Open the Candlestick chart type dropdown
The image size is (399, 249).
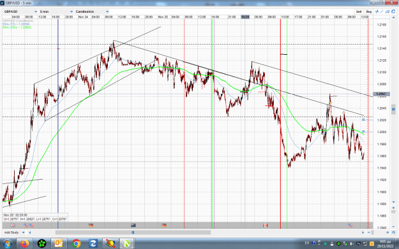tap(92, 11)
